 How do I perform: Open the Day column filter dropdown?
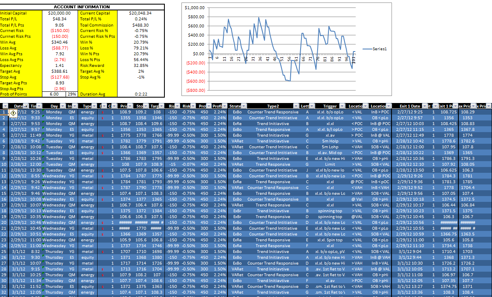pos(63,106)
